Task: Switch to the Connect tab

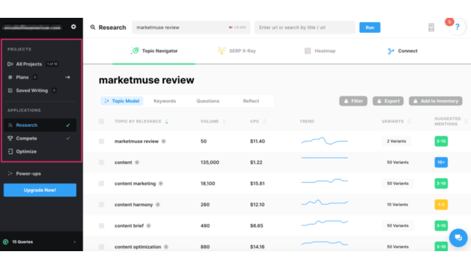Action: (x=402, y=51)
